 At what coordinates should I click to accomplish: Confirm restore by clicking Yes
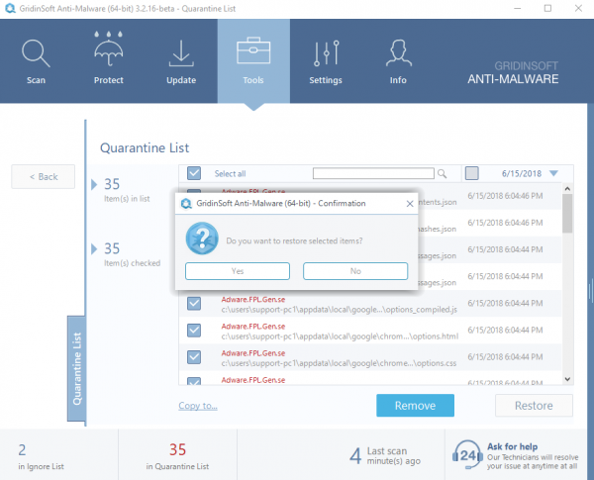pyautogui.click(x=238, y=271)
